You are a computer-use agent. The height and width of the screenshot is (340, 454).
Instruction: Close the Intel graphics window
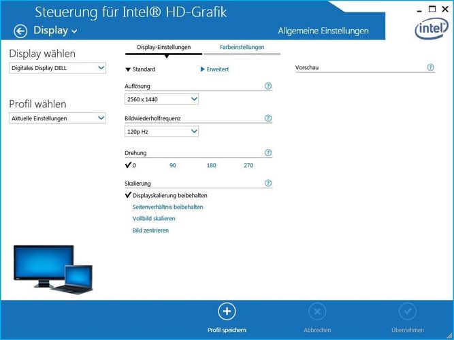click(445, 10)
